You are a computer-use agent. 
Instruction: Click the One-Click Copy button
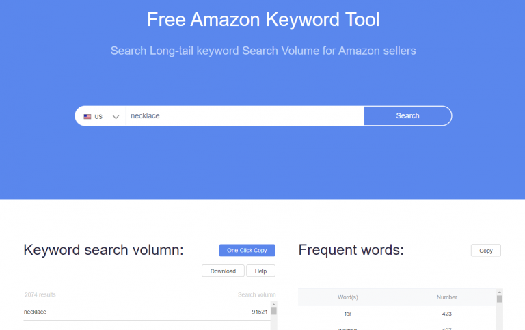[247, 250]
